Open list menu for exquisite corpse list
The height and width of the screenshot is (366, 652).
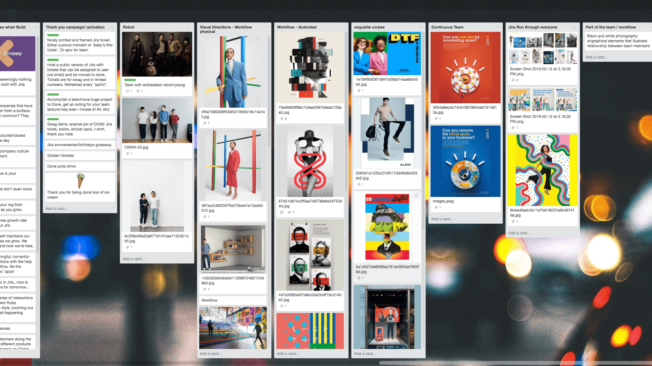click(421, 27)
